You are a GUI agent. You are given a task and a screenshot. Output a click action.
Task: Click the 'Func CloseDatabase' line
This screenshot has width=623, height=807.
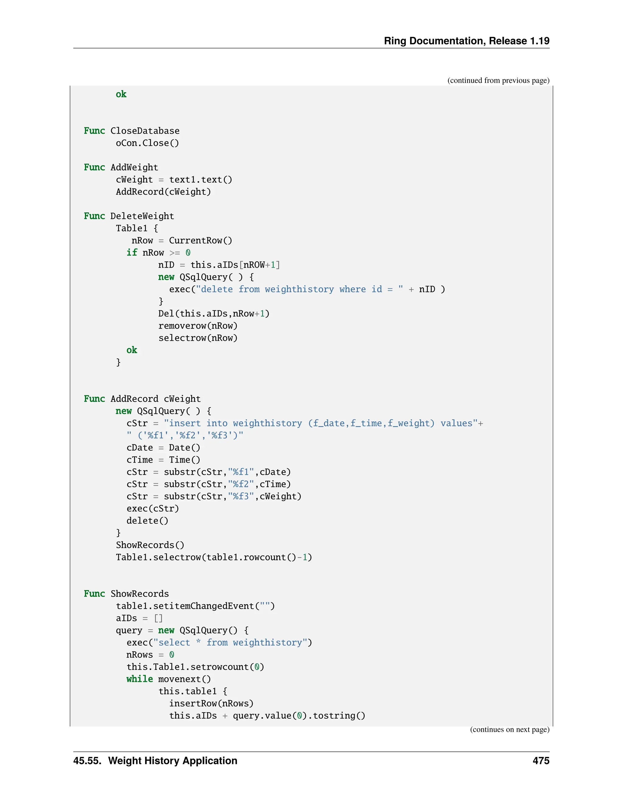pyautogui.click(x=132, y=131)
